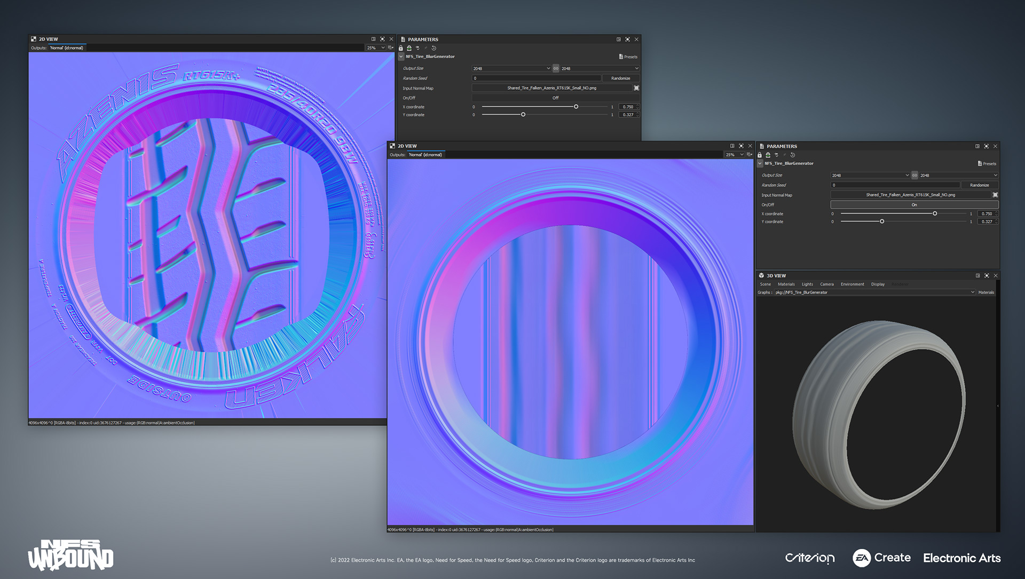The image size is (1025, 579).
Task: Open Presets in the upper-left Parameters panel
Action: [628, 57]
